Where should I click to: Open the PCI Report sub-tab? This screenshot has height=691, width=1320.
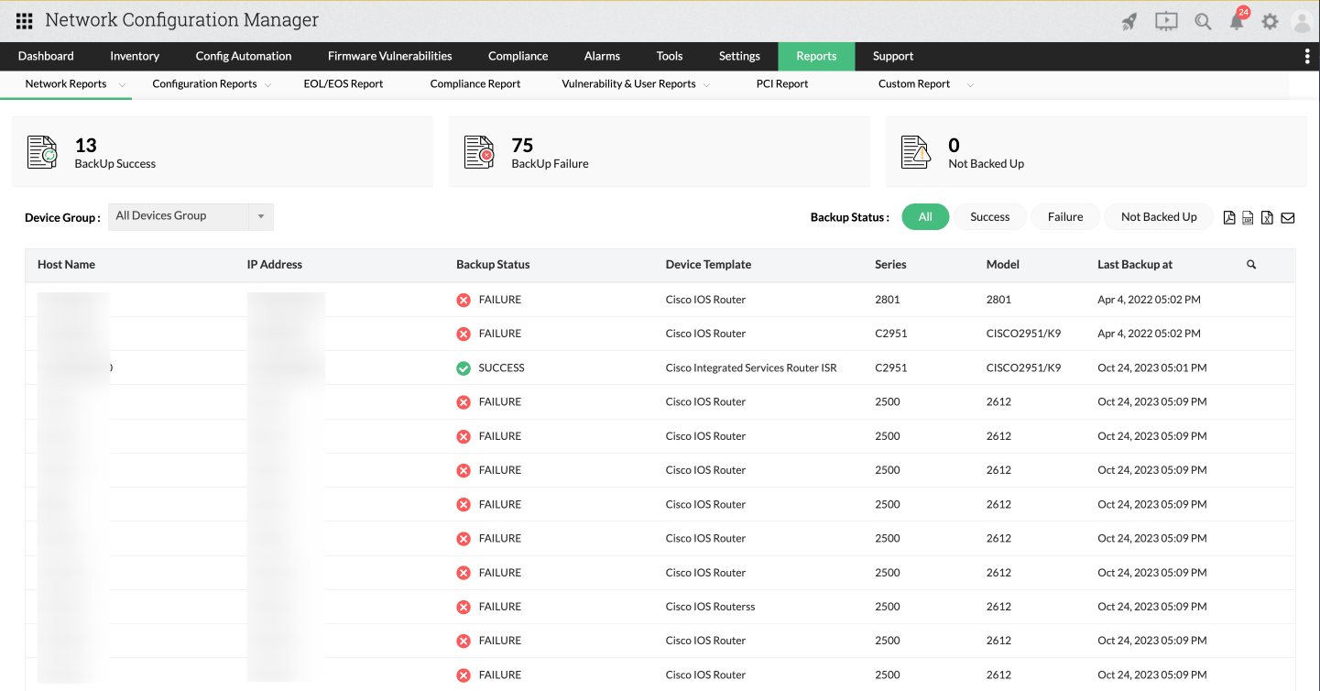click(x=782, y=84)
